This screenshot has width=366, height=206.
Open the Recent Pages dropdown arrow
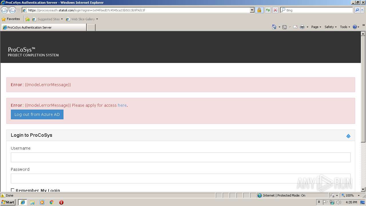tap(19, 10)
